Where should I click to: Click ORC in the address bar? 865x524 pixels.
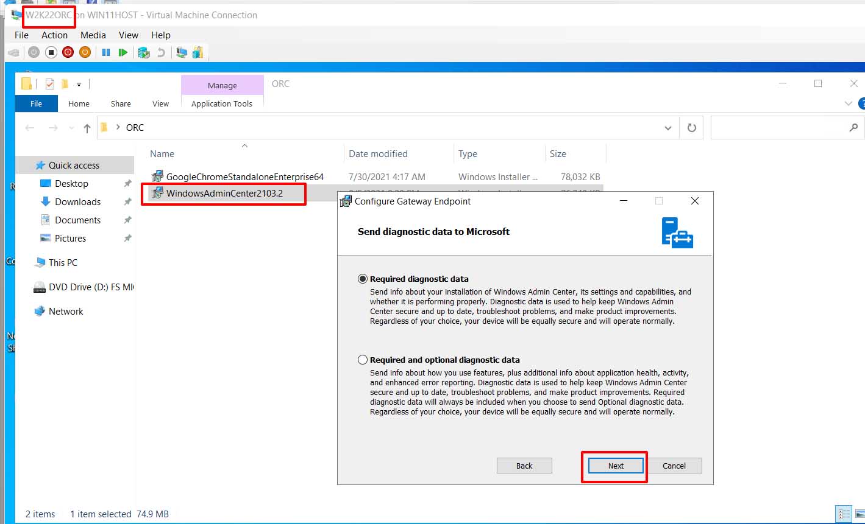tap(135, 128)
